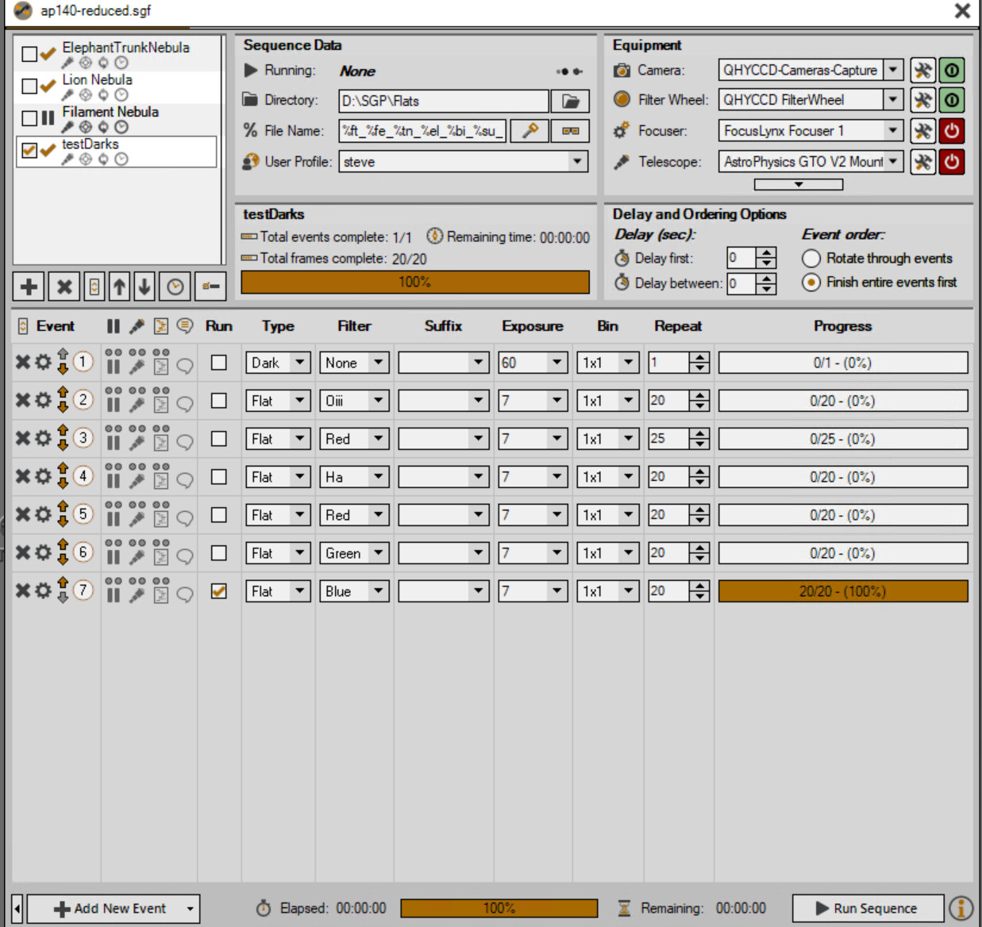Image resolution: width=982 pixels, height=927 pixels.
Task: Click the speech bubble icon for event 5
Action: (185, 518)
